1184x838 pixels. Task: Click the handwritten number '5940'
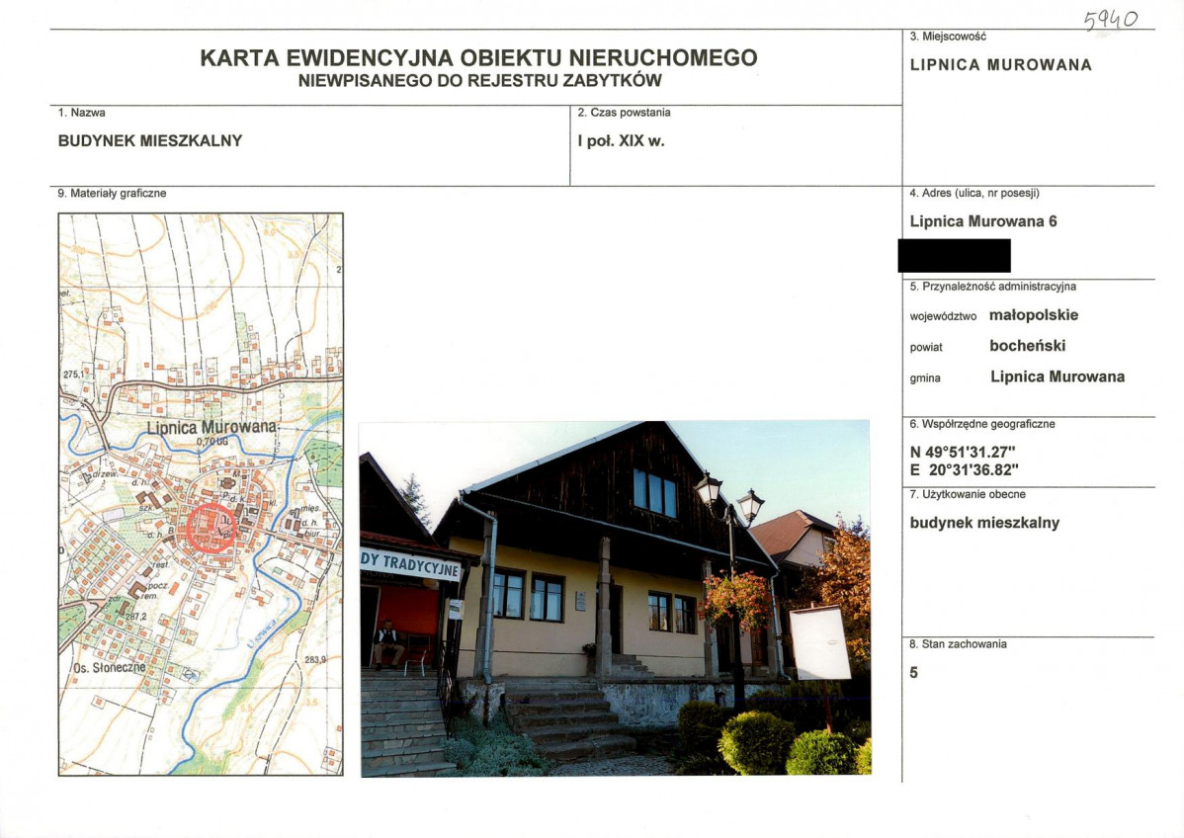tap(1110, 20)
